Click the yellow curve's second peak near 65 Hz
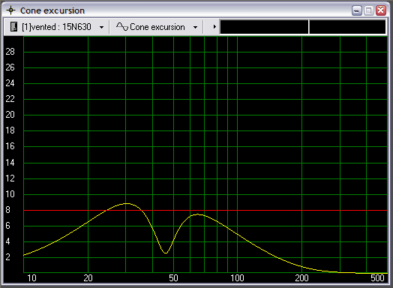 [x=197, y=214]
